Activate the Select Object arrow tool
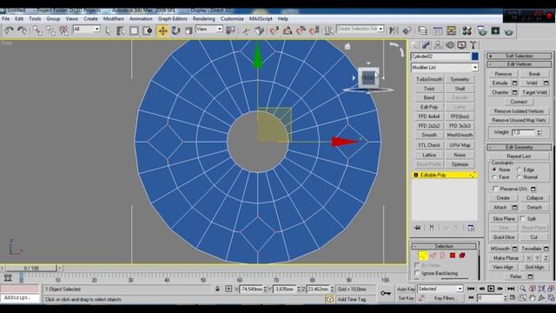 (x=108, y=31)
